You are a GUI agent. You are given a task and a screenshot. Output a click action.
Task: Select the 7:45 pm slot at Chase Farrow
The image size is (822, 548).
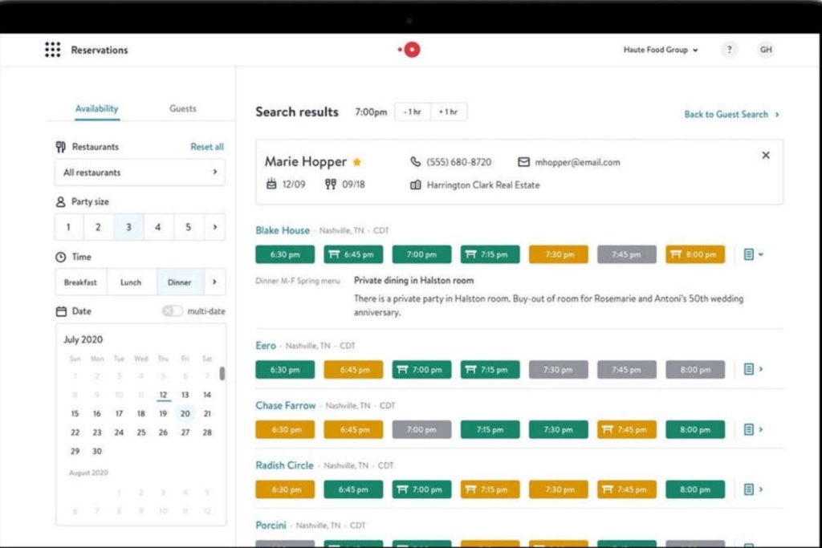(626, 429)
